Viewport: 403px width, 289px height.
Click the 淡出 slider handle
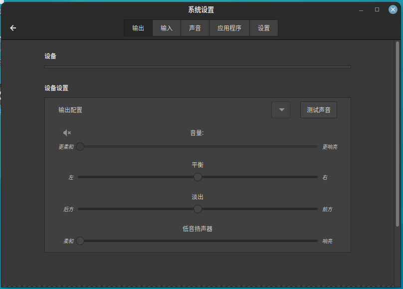[198, 209]
